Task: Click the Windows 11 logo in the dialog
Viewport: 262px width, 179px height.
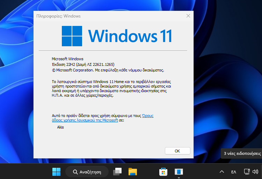Action: pyautogui.click(x=117, y=36)
